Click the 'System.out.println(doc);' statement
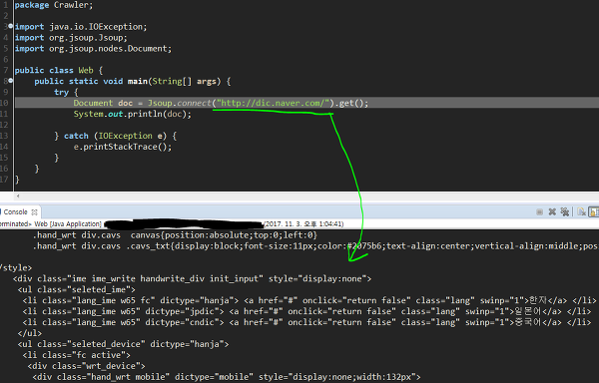Image resolution: width=599 pixels, height=383 pixels. 132,114
